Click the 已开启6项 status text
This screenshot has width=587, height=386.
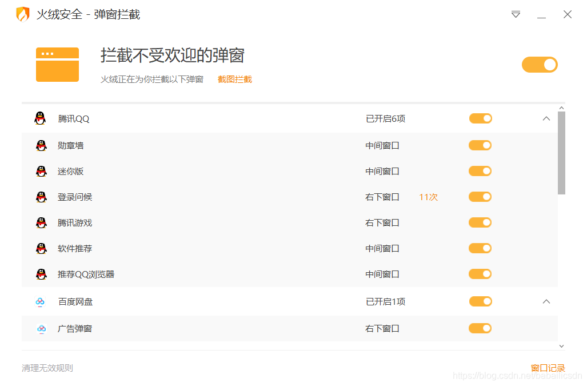386,119
